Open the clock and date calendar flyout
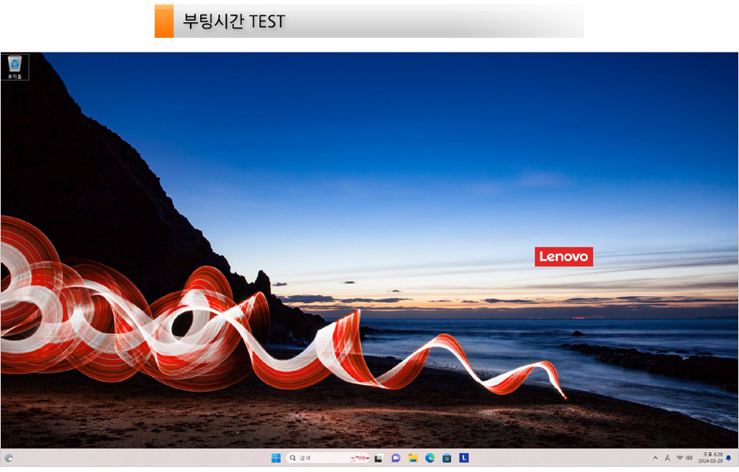This screenshot has width=739, height=472. tap(710, 458)
